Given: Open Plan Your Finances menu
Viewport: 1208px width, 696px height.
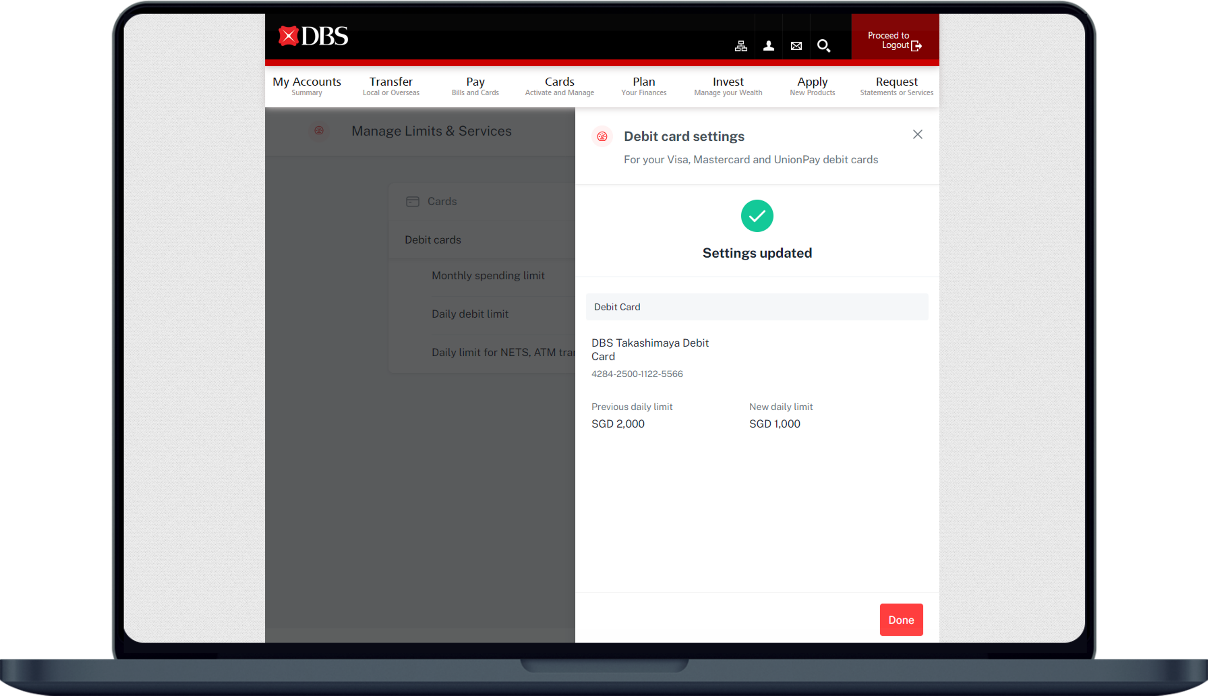Looking at the screenshot, I should (x=644, y=86).
